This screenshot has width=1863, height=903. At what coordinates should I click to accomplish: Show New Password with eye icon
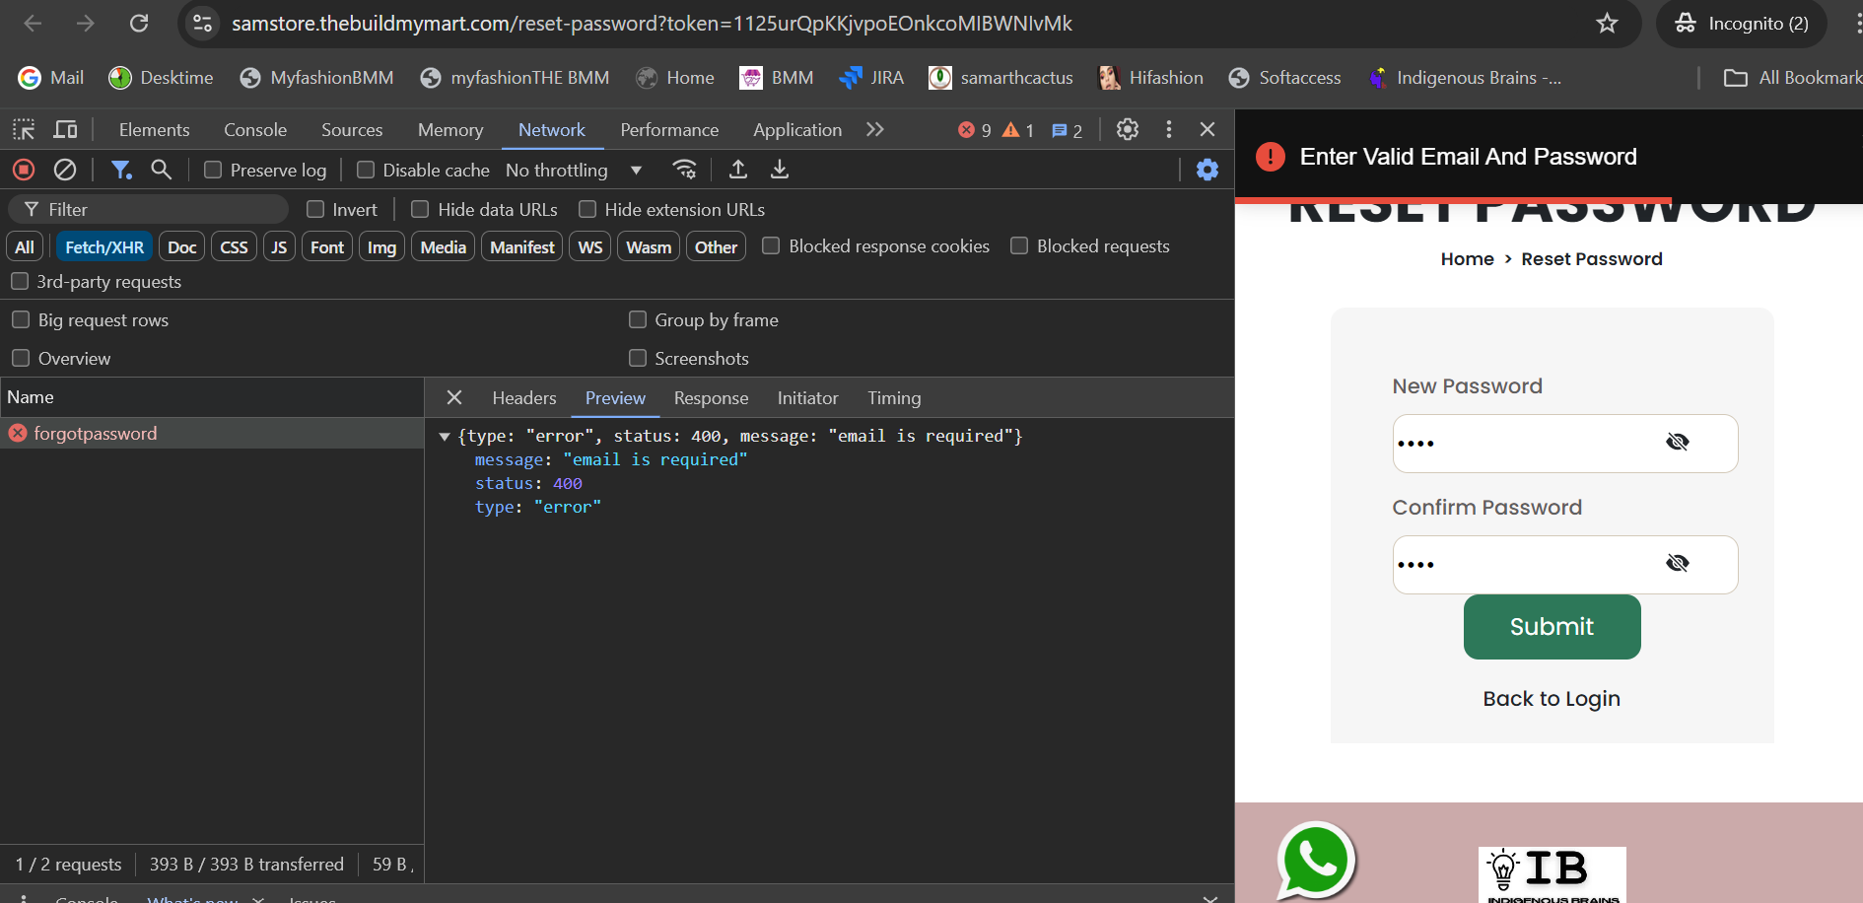(x=1678, y=442)
